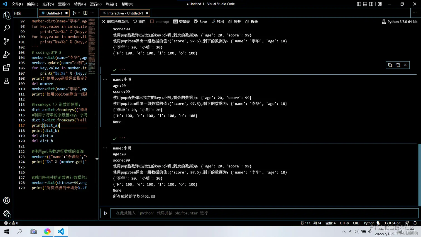The height and width of the screenshot is (237, 421).
Task: Open the Customize Layout control
Action: tap(380, 4)
